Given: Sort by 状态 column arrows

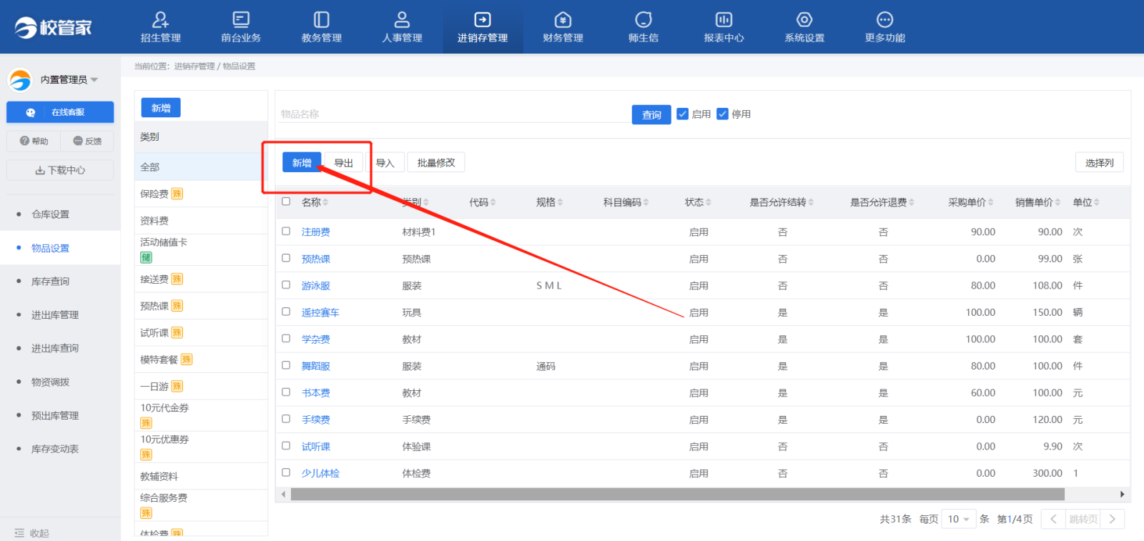Looking at the screenshot, I should [x=708, y=203].
